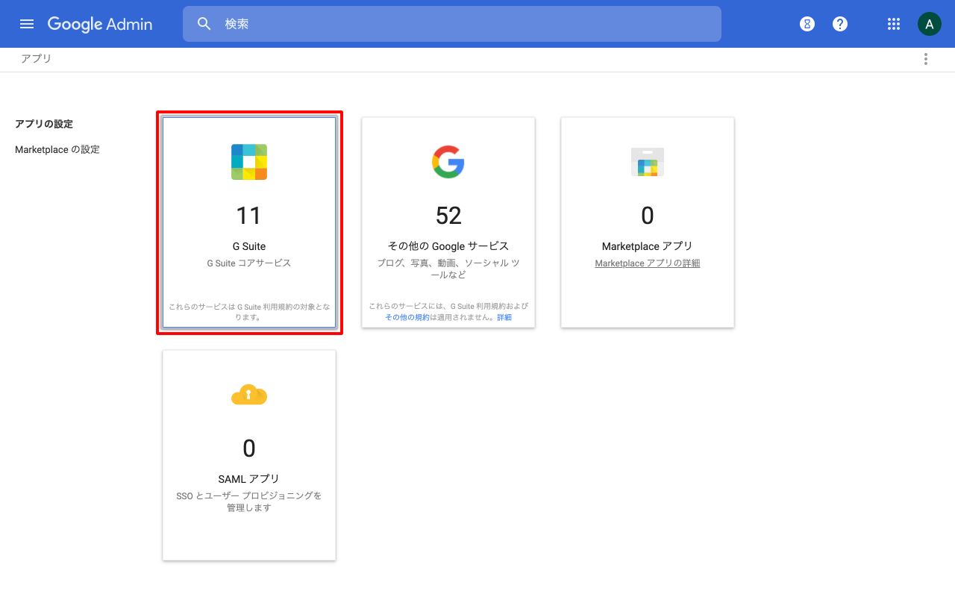955x597 pixels.
Task: Select アプリの設定 in sidebar
Action: 44,124
